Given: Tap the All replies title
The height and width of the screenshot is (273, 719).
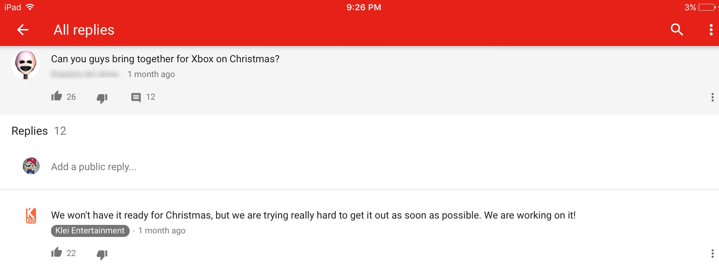Looking at the screenshot, I should pos(84,30).
